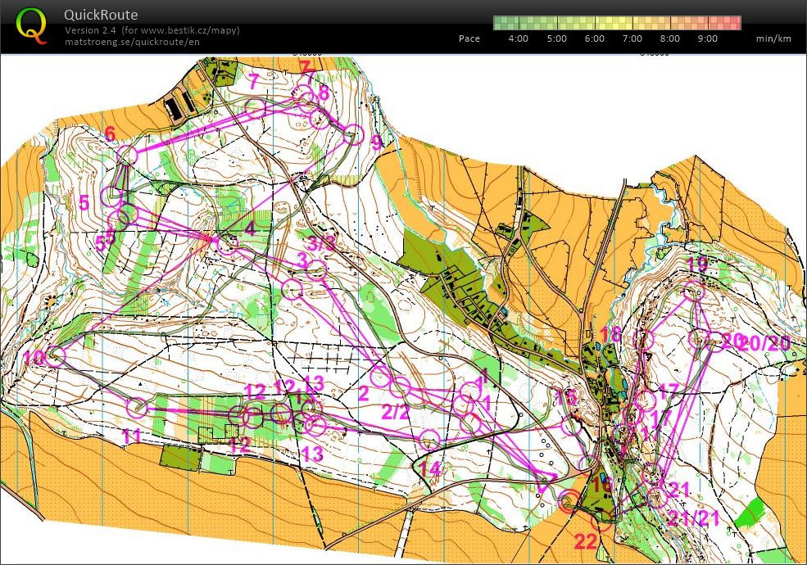Click the Pace legend label
807x565 pixels.
click(x=469, y=38)
